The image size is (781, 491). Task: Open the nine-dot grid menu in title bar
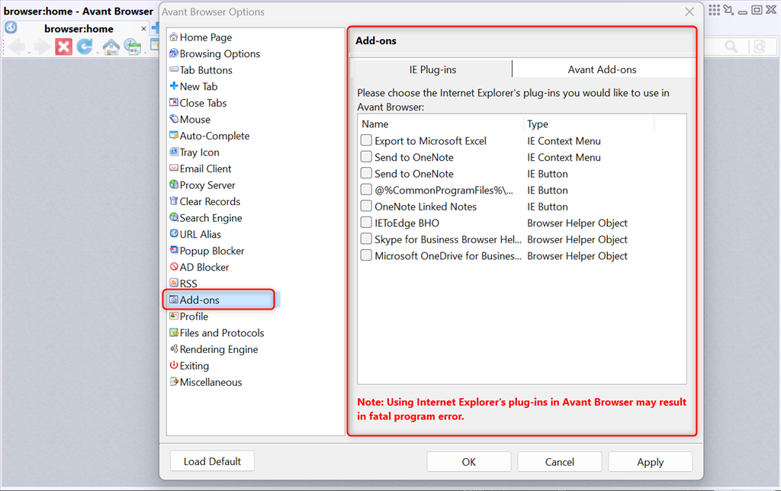714,10
